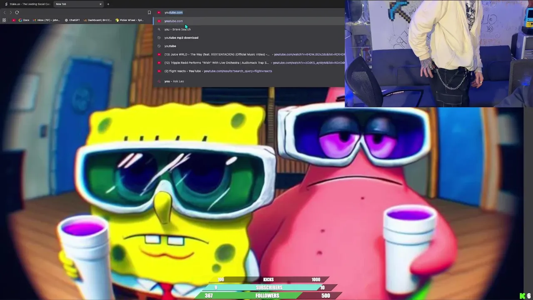Open a new browser tab with plus
Image resolution: width=533 pixels, height=300 pixels.
(x=108, y=4)
